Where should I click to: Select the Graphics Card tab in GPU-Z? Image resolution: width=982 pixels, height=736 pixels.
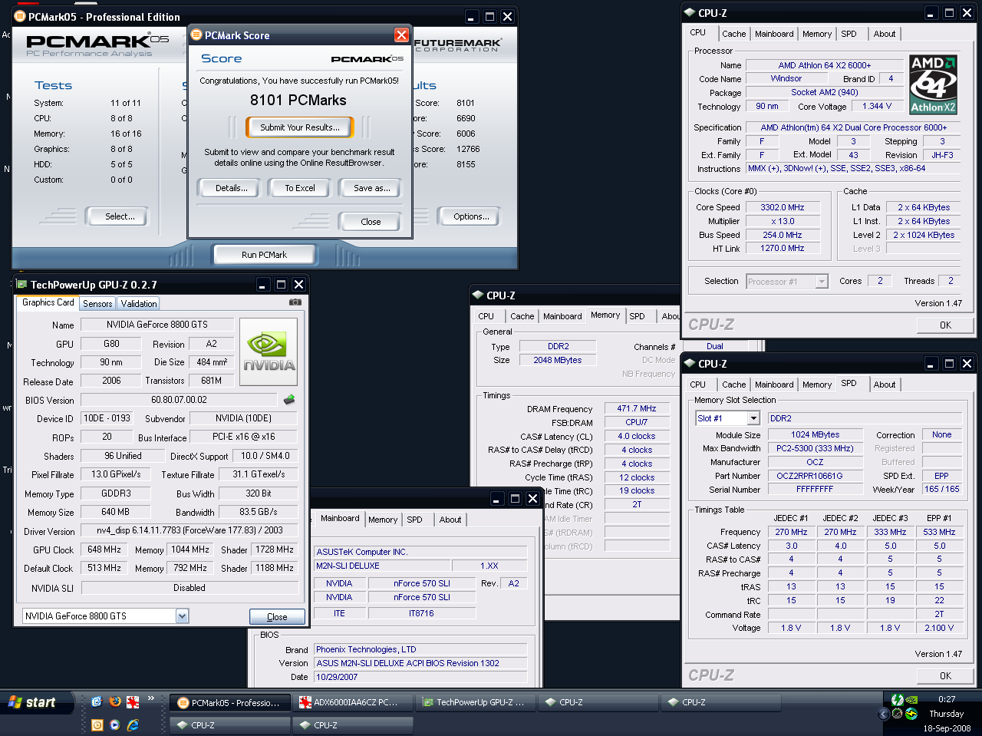pyautogui.click(x=48, y=302)
